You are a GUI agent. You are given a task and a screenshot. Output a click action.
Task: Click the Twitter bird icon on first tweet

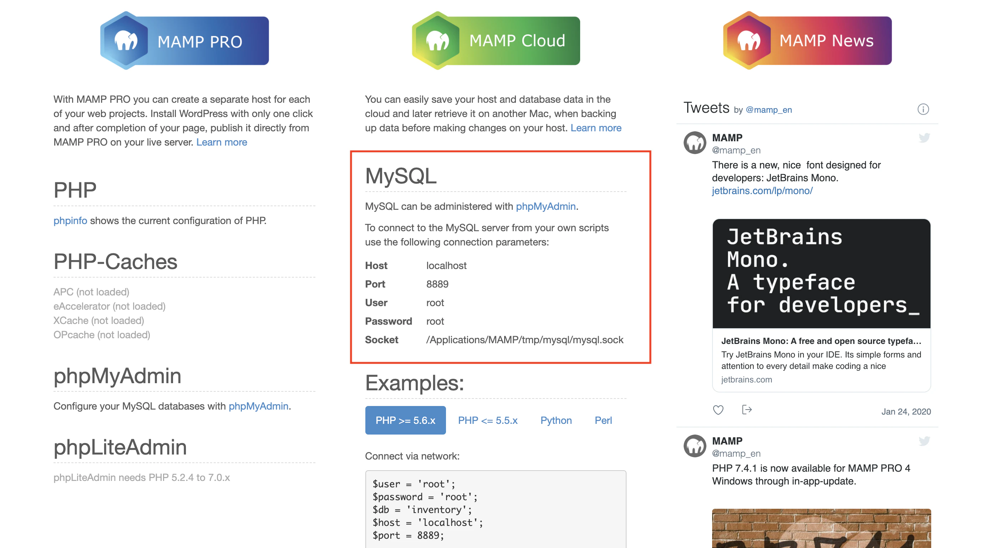coord(924,138)
